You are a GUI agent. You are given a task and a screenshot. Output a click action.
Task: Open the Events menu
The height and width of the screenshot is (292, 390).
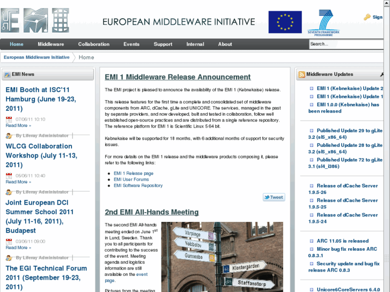pyautogui.click(x=131, y=44)
